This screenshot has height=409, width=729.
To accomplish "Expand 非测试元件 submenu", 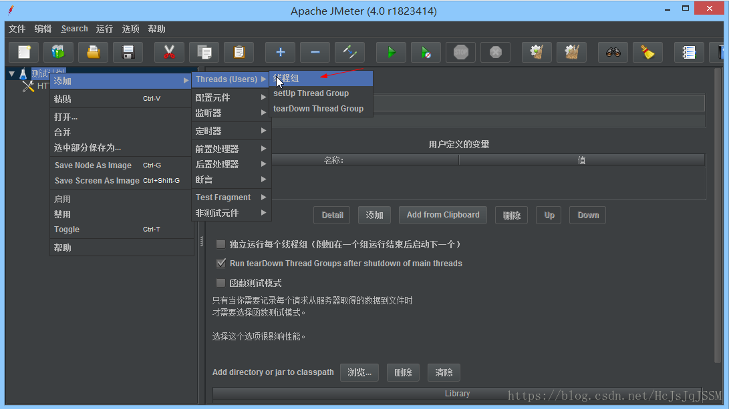I will (231, 213).
